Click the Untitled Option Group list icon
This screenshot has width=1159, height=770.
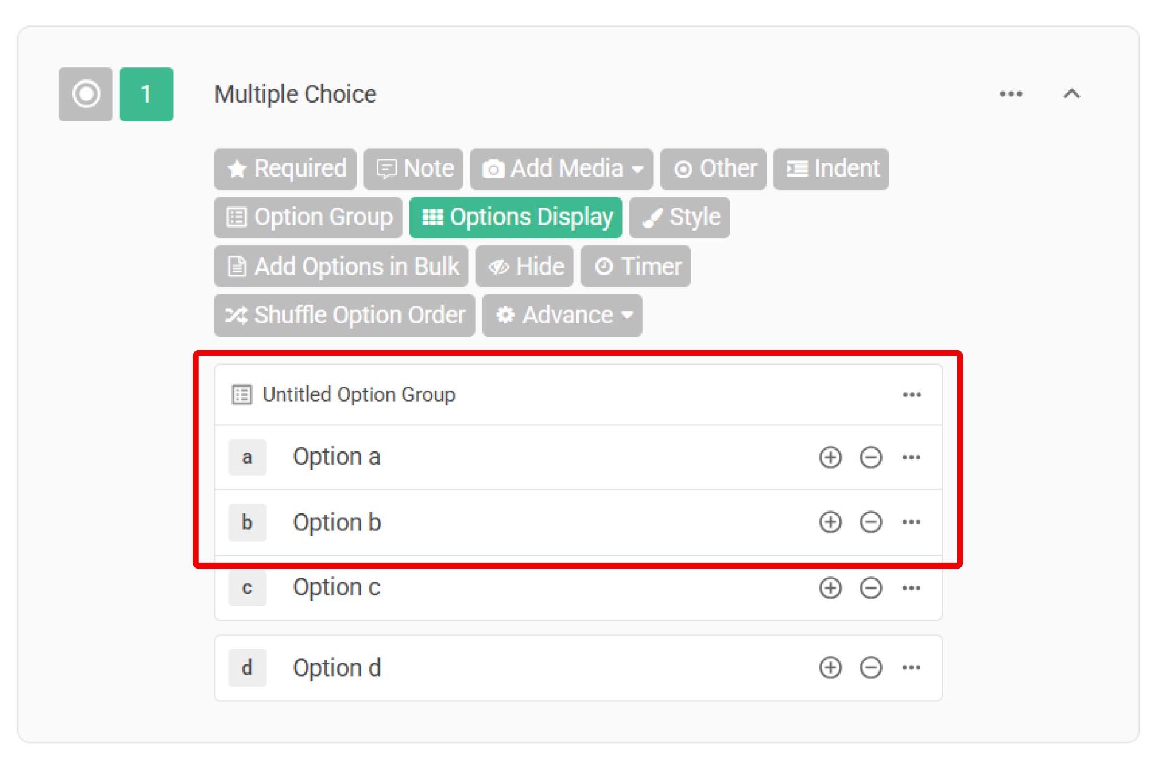click(241, 394)
